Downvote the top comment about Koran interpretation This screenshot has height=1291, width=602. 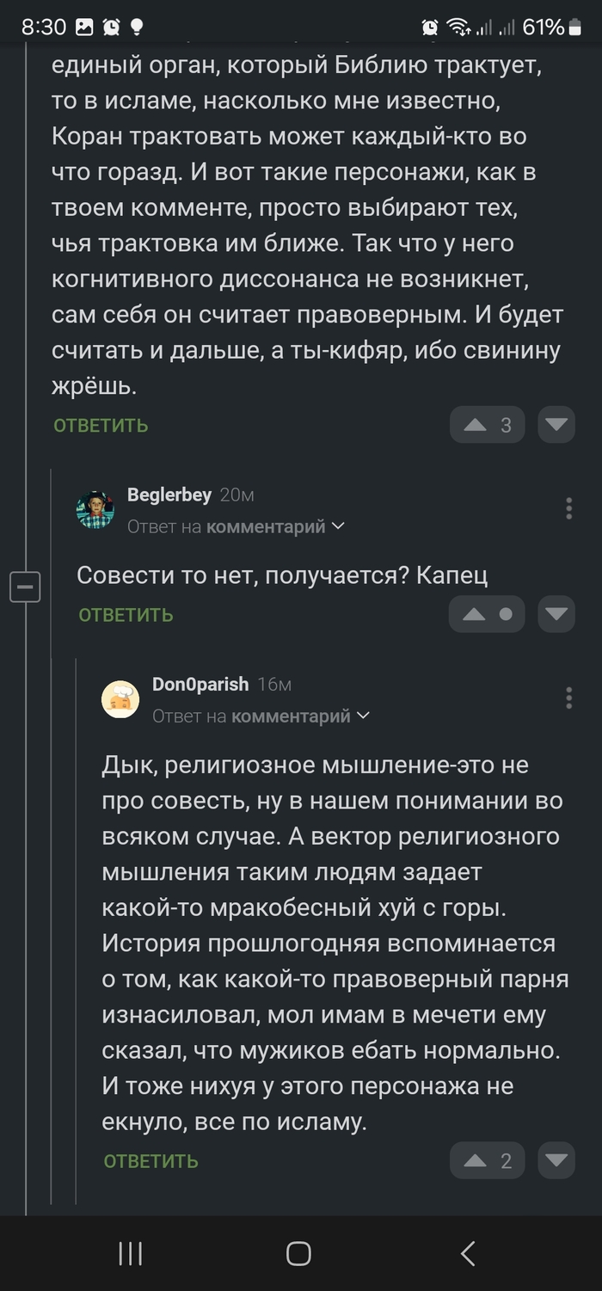pyautogui.click(x=556, y=425)
